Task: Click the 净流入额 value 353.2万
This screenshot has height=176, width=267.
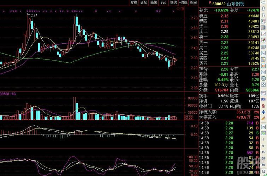Action: pos(243,112)
